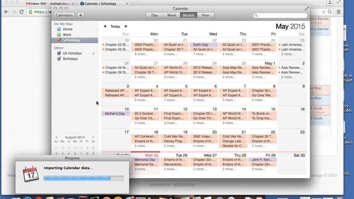Viewport: 354px width, 199px height.
Task: Expand "4 more..." on Tue 26
Action: coord(171,169)
